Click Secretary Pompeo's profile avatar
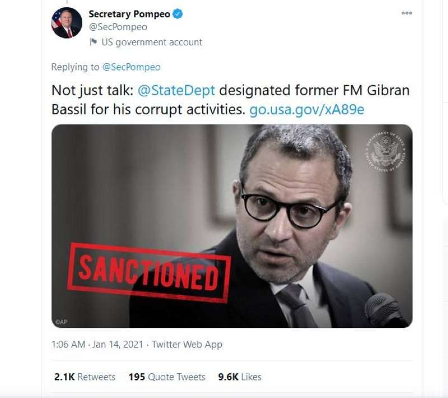The width and height of the screenshot is (448, 398). tap(67, 22)
